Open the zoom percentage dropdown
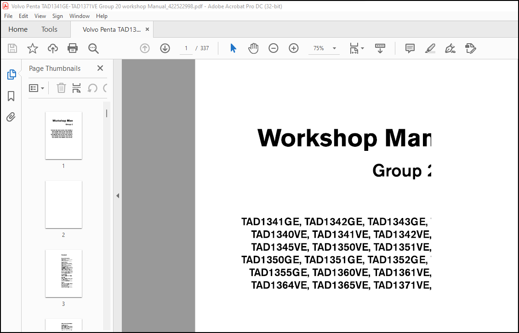Viewport: 519px width, 333px height. [x=334, y=48]
